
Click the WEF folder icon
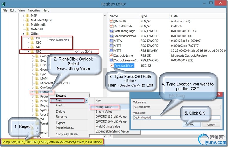pos(37,119)
